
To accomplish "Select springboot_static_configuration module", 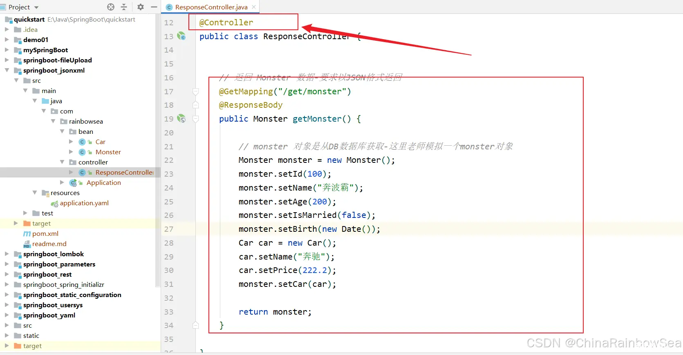I will coord(72,295).
